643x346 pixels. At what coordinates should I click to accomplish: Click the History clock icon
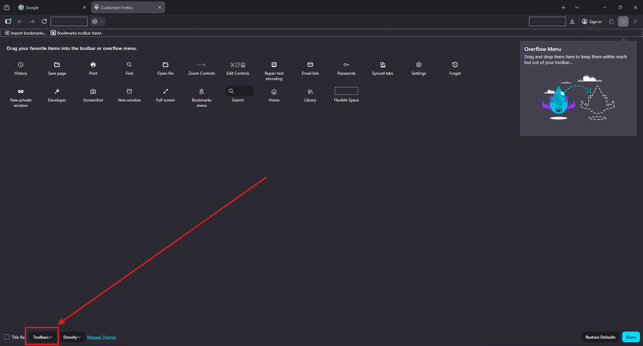coord(21,65)
